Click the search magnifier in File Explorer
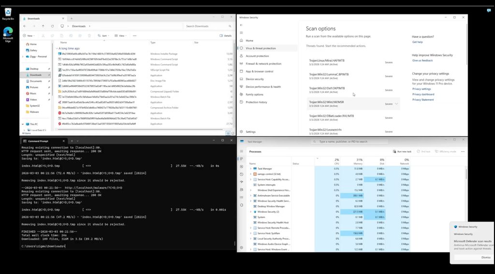This screenshot has width=495, height=274. (x=230, y=26)
